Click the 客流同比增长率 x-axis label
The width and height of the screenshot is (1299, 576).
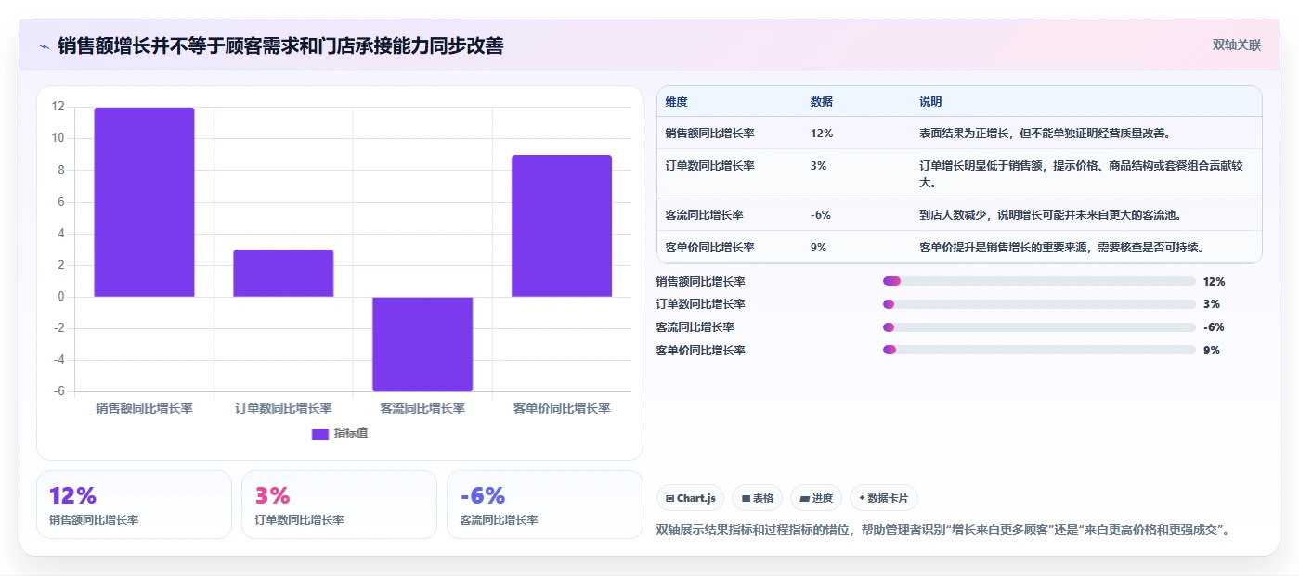point(422,408)
